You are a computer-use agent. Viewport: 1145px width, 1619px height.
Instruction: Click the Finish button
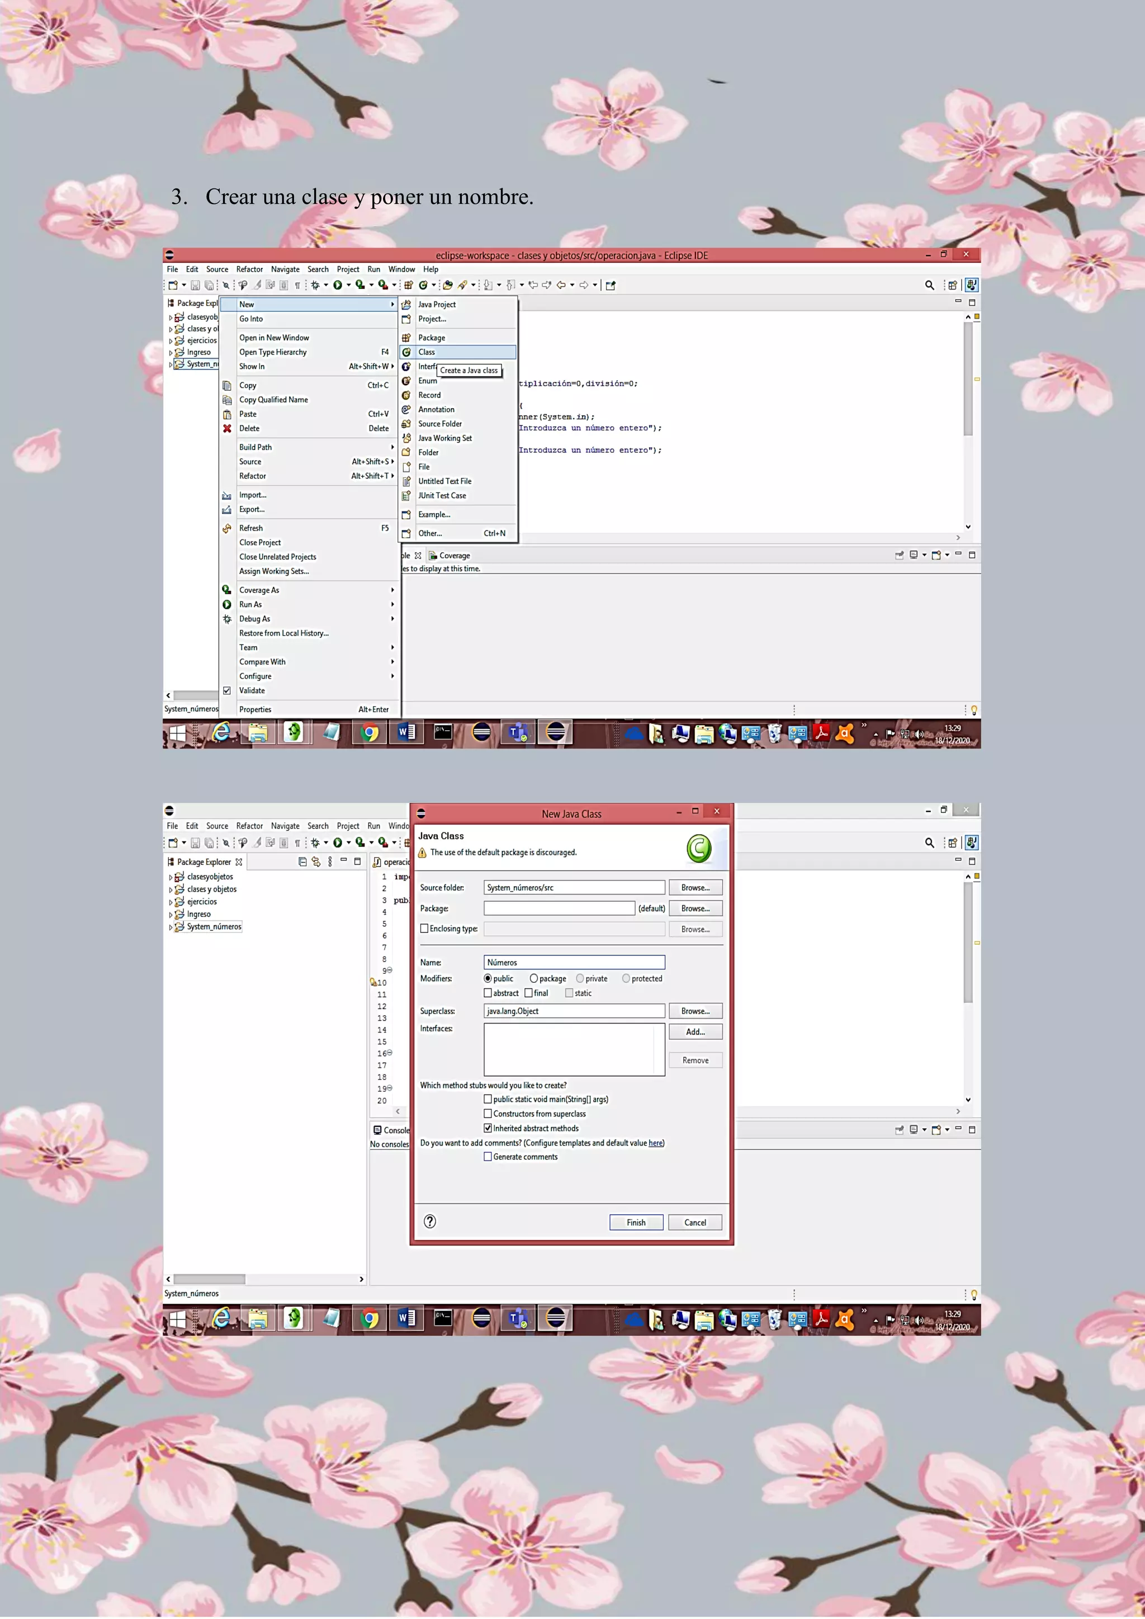tap(636, 1223)
